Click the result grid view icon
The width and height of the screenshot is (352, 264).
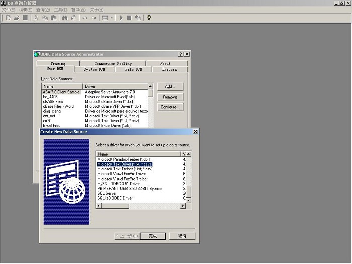105,18
